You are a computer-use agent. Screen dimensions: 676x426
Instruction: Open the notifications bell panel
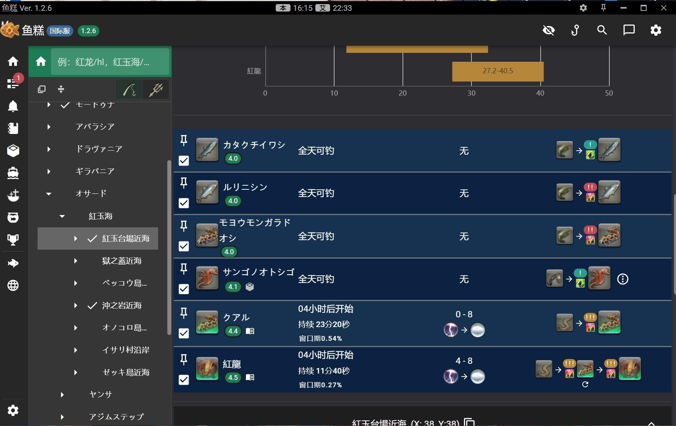point(13,106)
